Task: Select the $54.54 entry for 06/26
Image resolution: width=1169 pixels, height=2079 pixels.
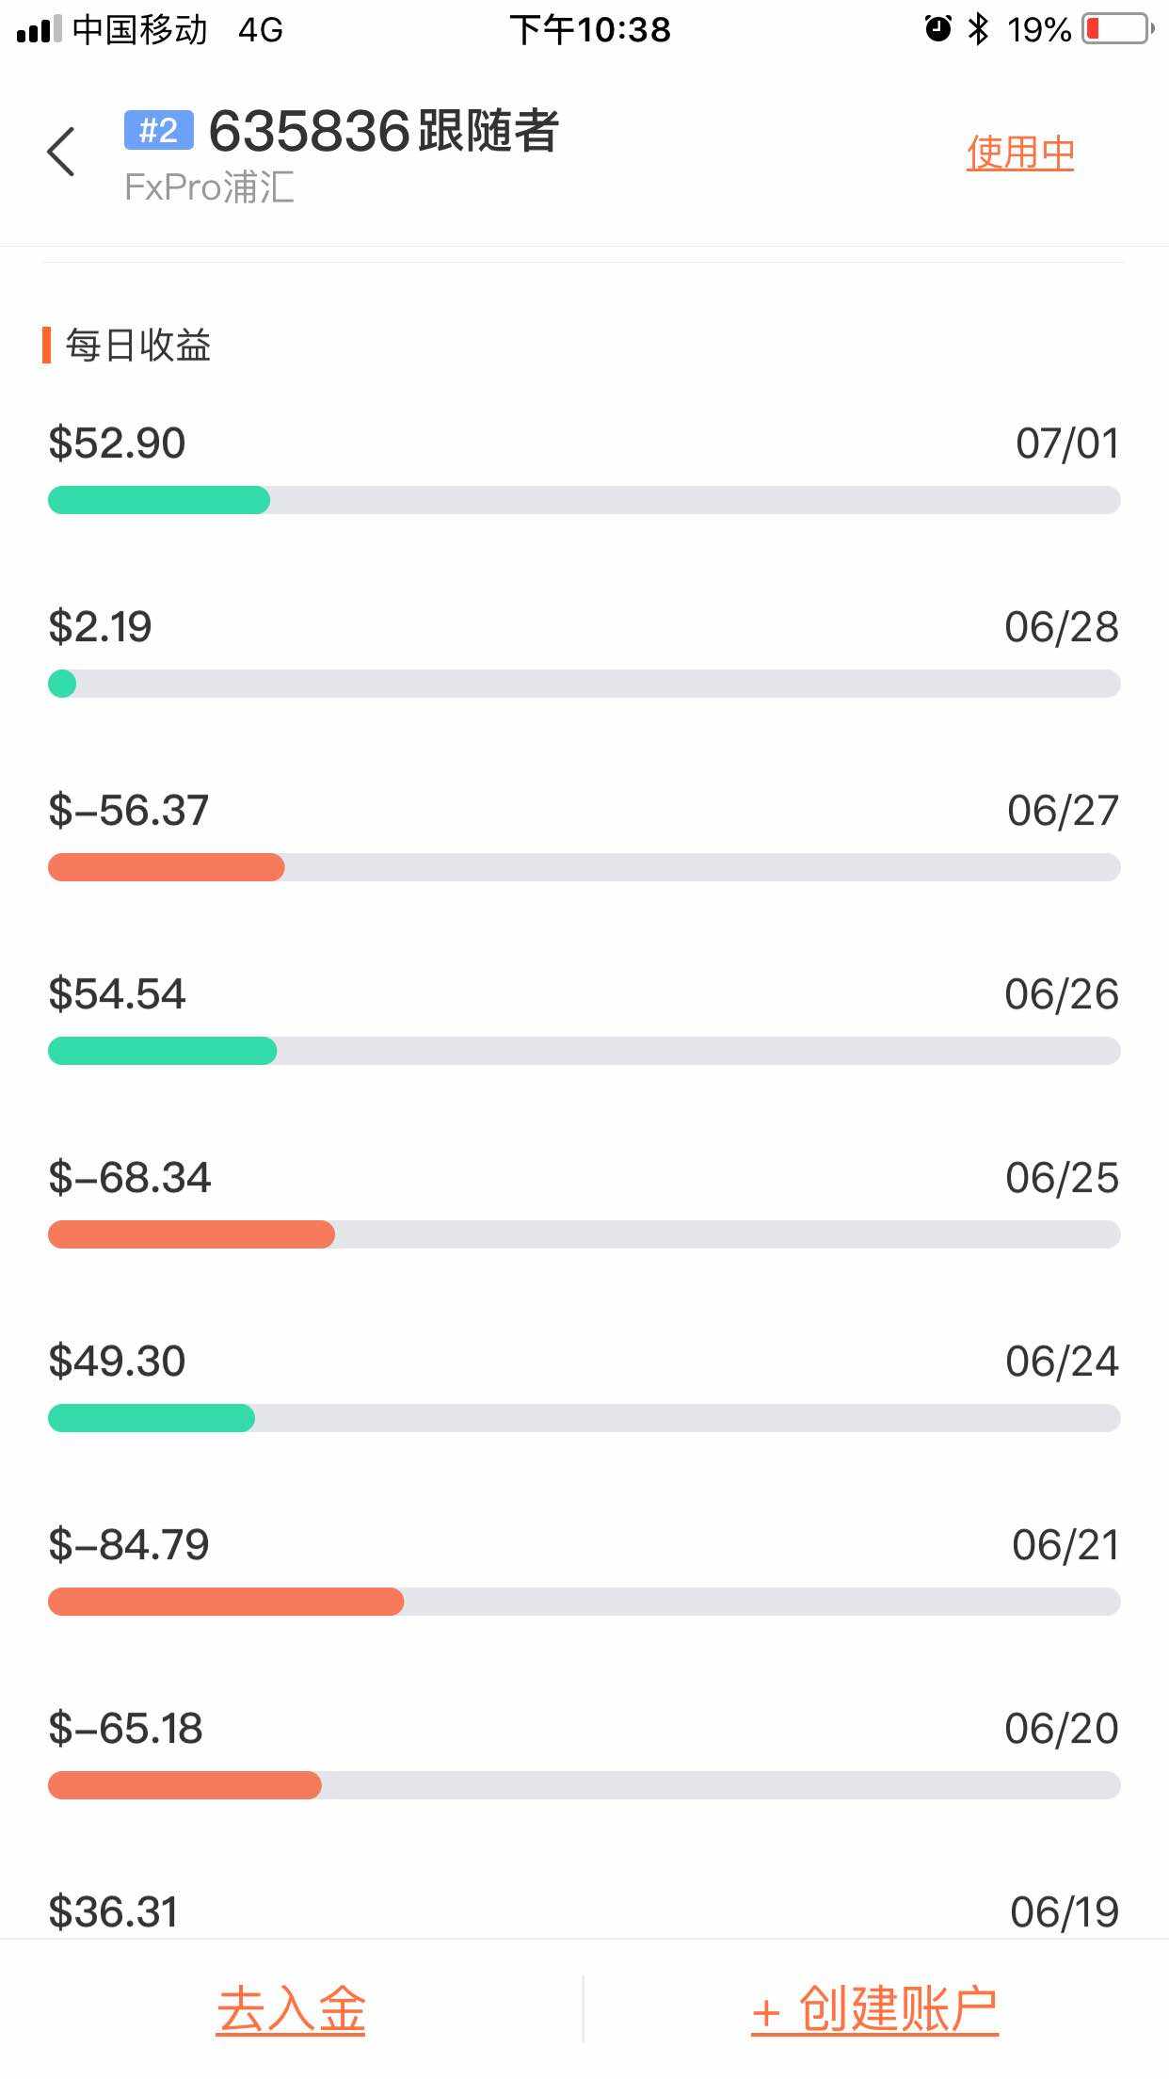Action: tap(584, 1022)
